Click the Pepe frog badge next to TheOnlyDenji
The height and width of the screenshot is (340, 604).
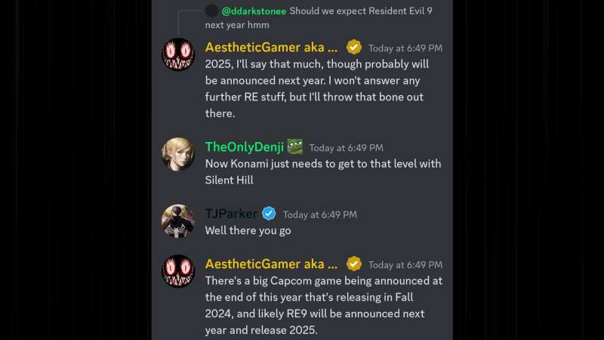pyautogui.click(x=294, y=147)
